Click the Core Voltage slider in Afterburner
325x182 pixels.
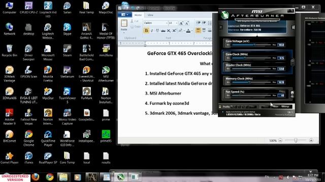tap(251, 45)
